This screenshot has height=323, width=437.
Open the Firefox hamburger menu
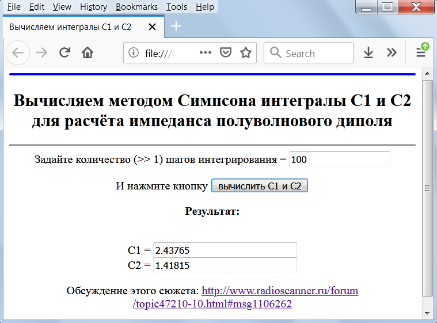click(421, 52)
